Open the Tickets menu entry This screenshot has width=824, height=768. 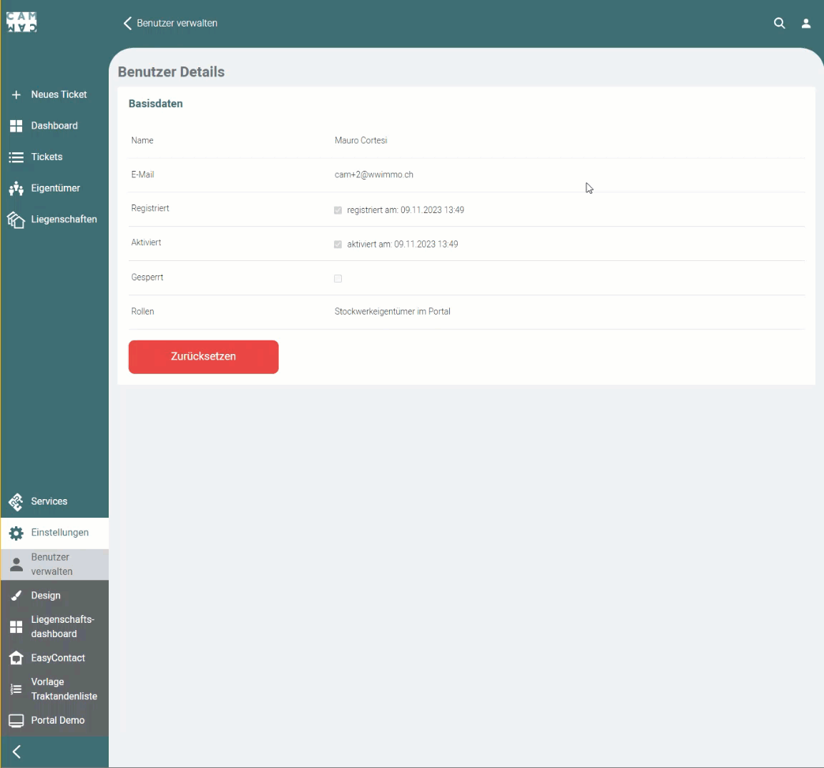point(54,157)
